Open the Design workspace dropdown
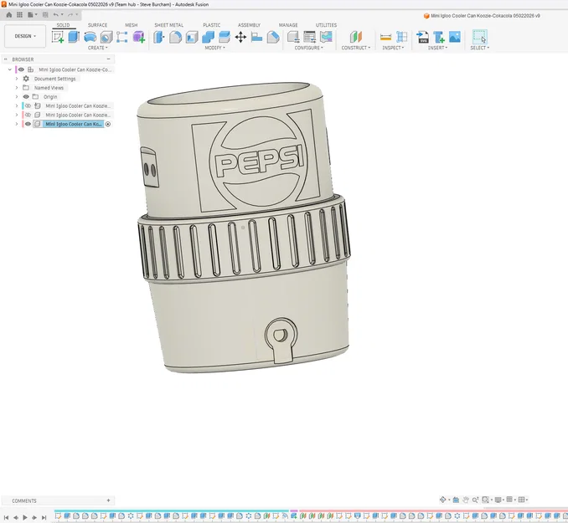Viewport: 568px width, 523px height. pos(25,36)
